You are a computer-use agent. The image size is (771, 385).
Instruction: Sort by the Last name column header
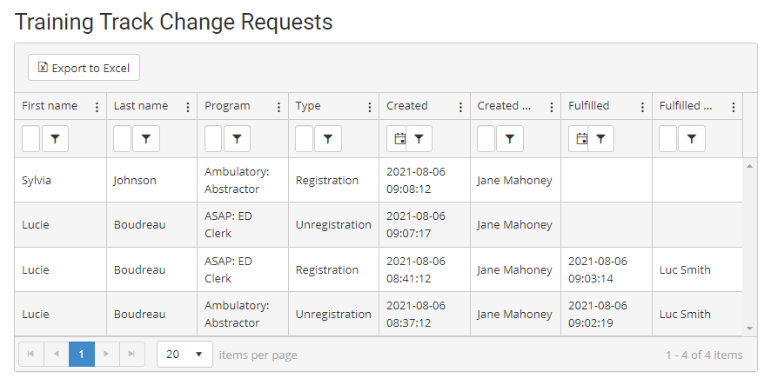point(141,106)
